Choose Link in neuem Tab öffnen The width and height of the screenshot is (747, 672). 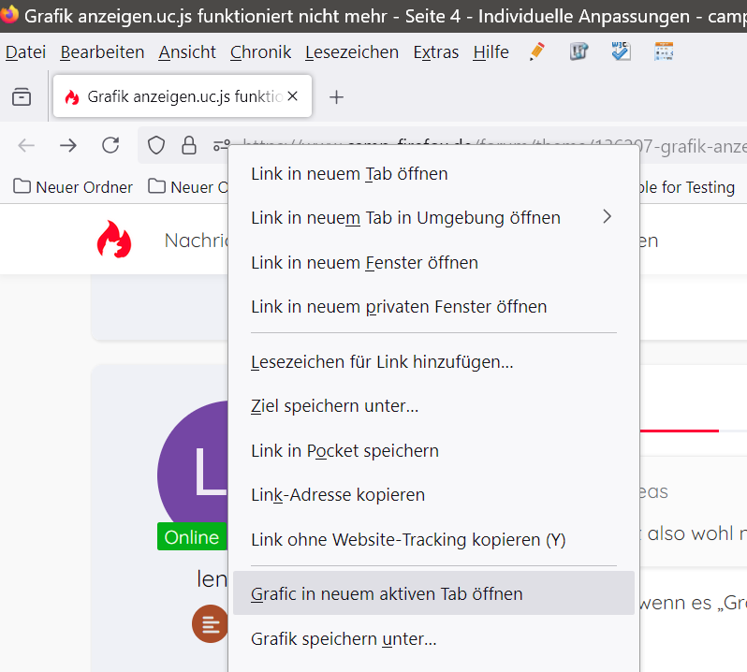pos(433,174)
